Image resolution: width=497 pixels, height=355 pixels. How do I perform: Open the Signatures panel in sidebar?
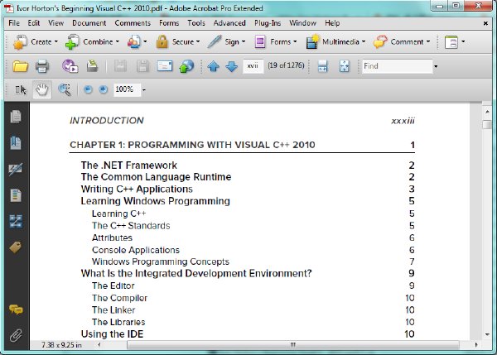(16, 169)
